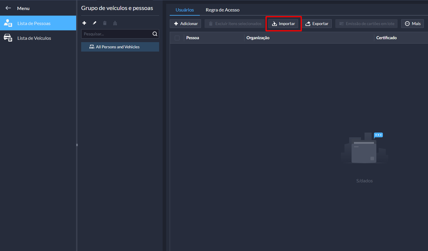Click the back arrow beside Menu
428x251 pixels.
[x=8, y=8]
